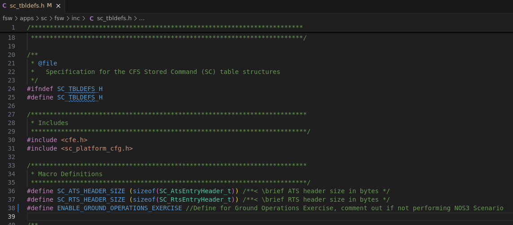Open the second 'fsw' breadcrumb after sc
Viewport: 513px width, 225px height.
click(59, 18)
